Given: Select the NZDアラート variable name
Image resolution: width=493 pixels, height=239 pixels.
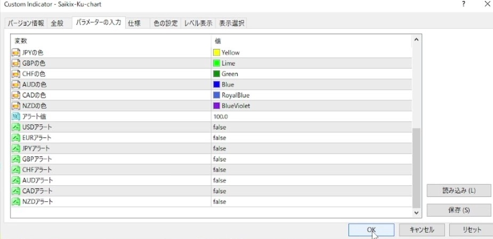Looking at the screenshot, I should click(37, 202).
